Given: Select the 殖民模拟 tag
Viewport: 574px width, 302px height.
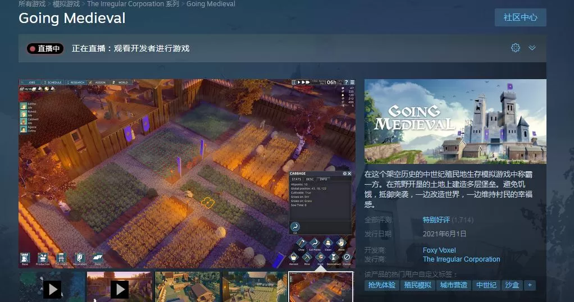Looking at the screenshot, I should tap(417, 285).
